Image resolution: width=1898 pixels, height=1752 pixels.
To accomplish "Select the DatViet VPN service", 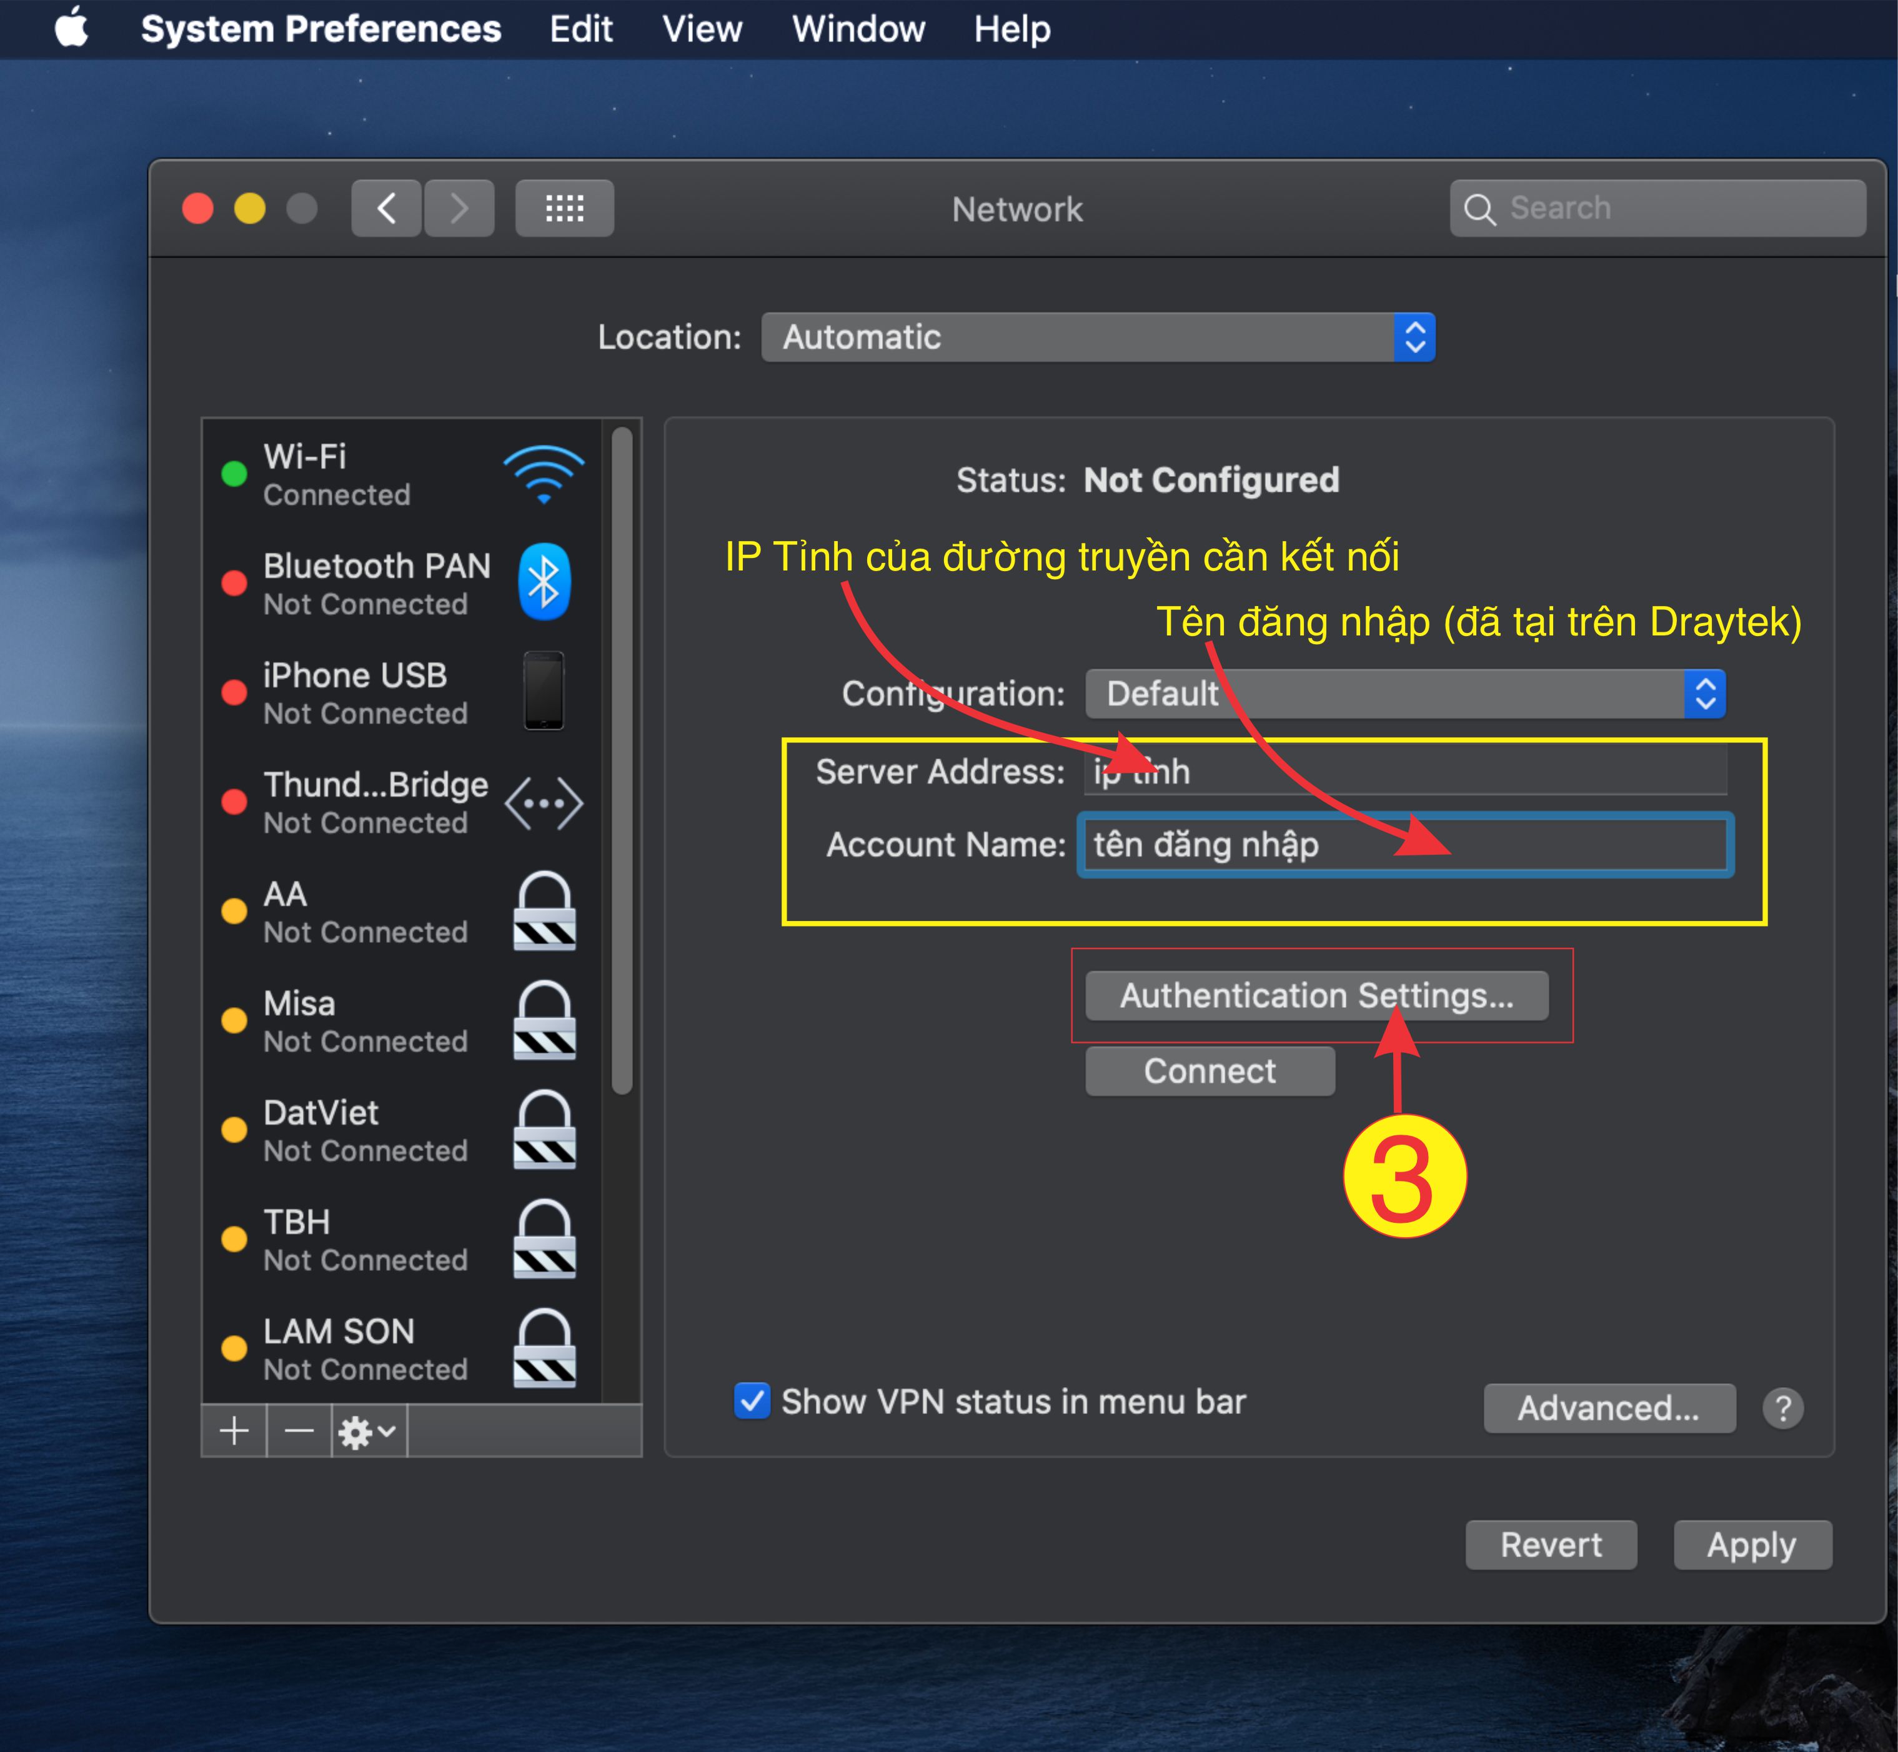I will pos(402,1130).
